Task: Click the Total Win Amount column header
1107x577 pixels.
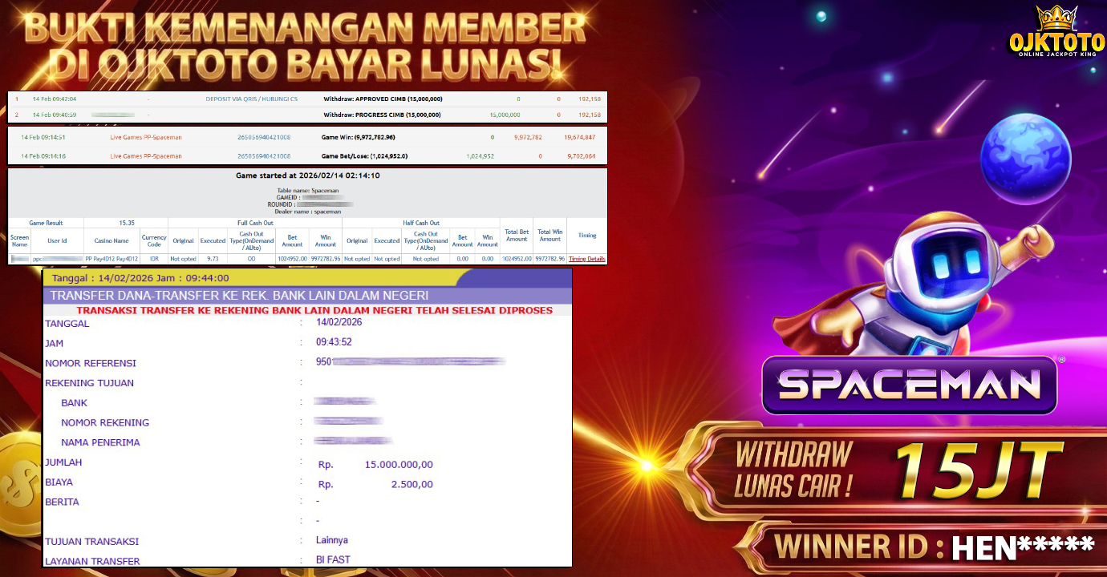Action: (549, 236)
